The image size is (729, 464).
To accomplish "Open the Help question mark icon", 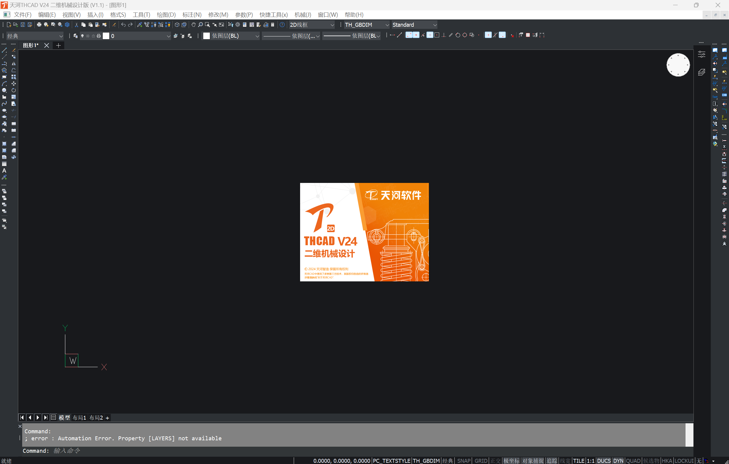I will [x=282, y=25].
